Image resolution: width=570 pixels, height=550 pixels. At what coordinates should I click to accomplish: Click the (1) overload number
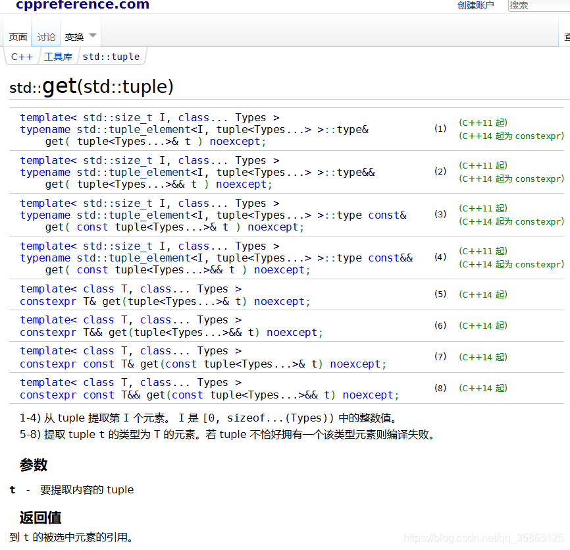(440, 128)
